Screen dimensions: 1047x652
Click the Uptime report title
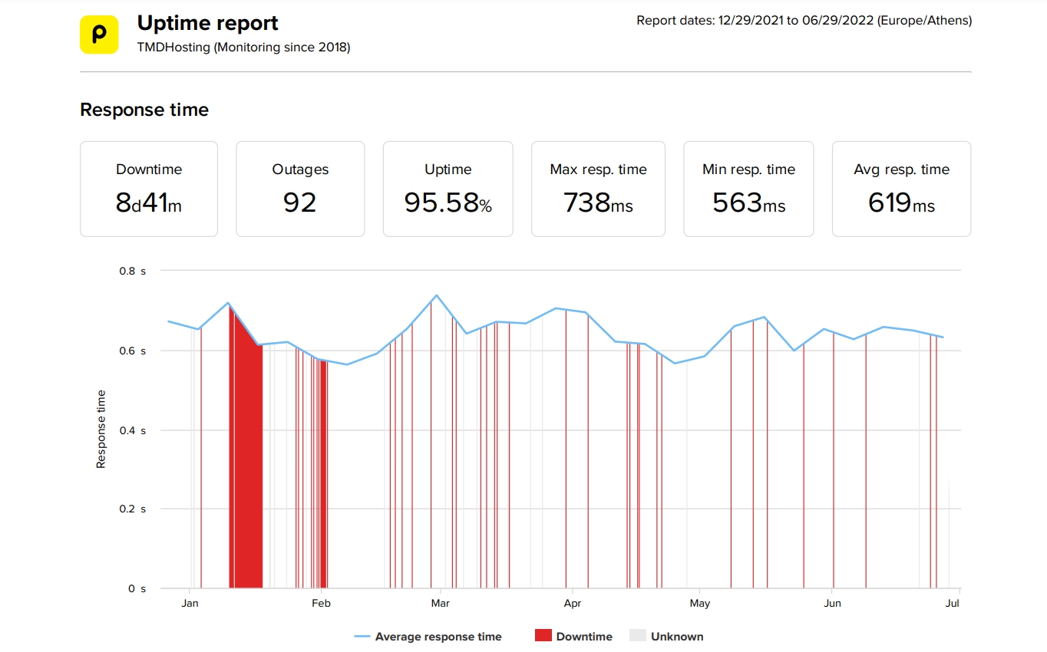tap(208, 23)
